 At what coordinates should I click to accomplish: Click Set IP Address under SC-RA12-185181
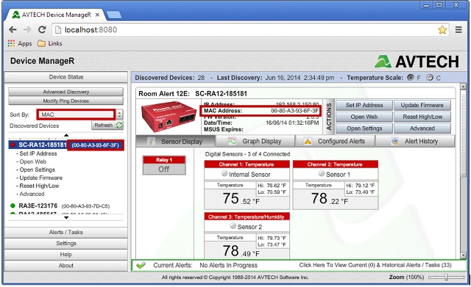[38, 153]
